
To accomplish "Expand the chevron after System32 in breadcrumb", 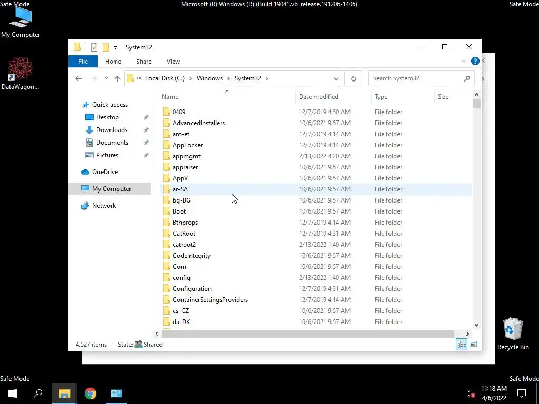I will click(267, 79).
